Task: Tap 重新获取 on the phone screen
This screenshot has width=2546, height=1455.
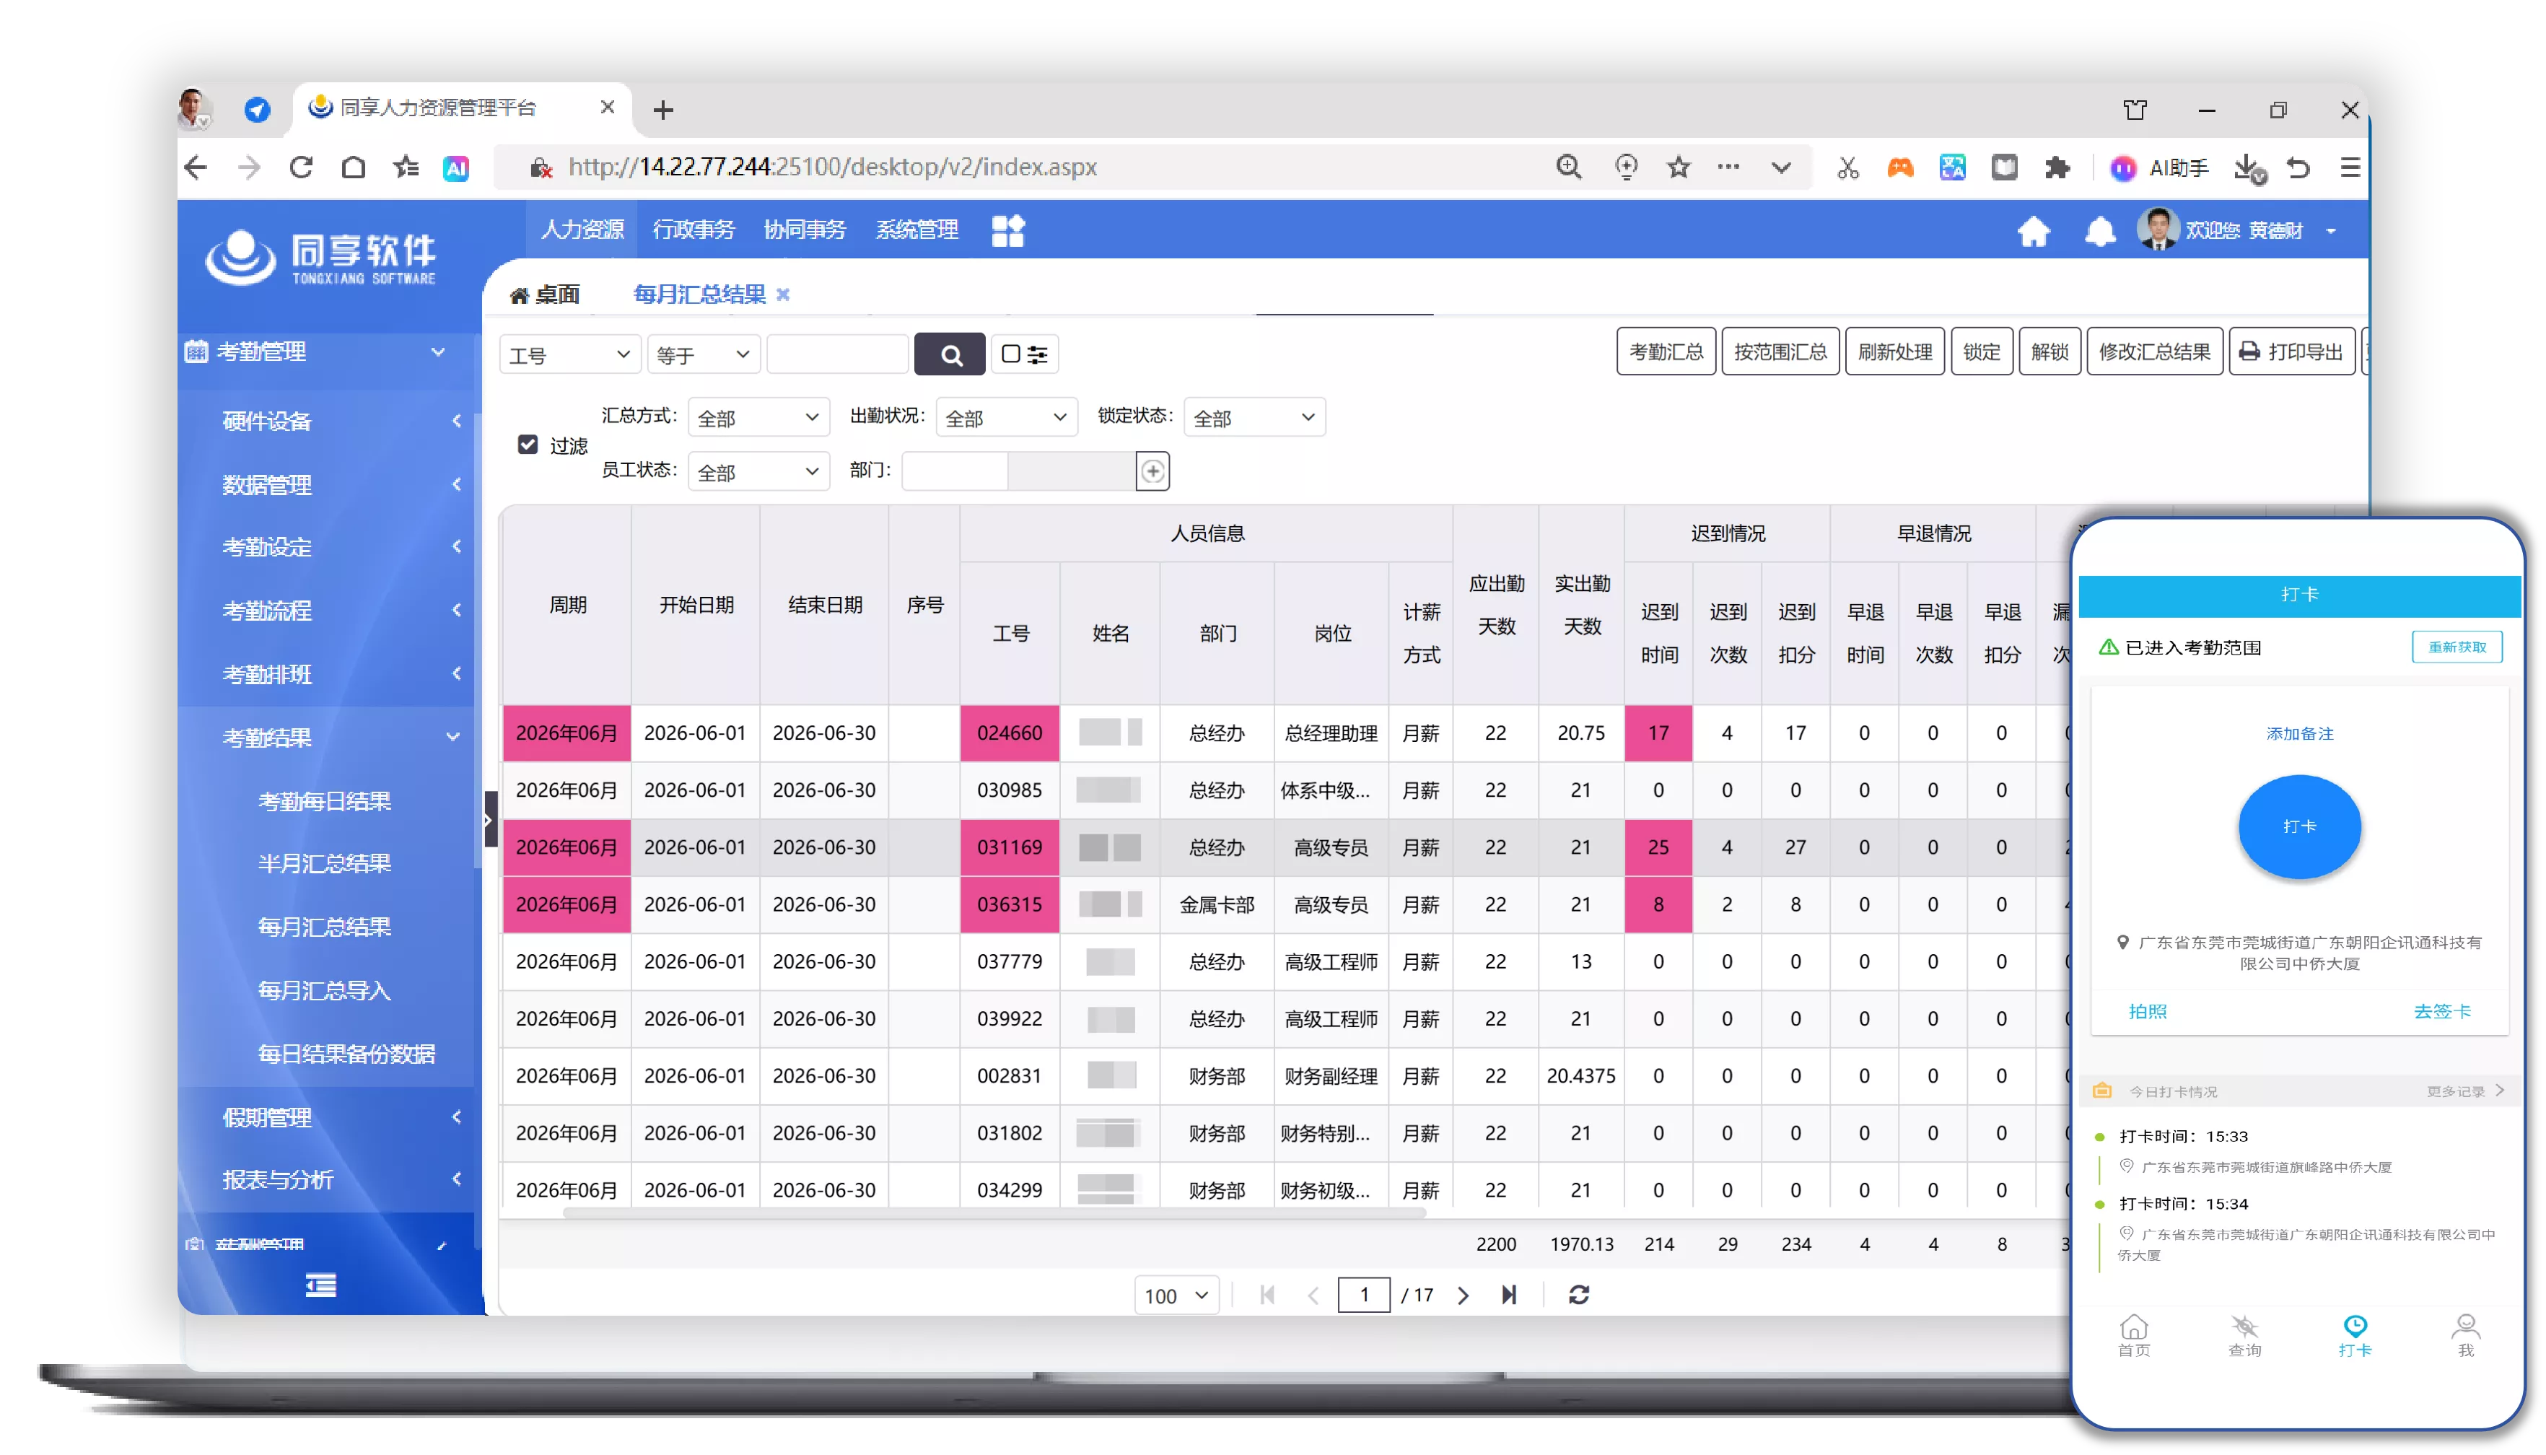Action: click(2456, 647)
